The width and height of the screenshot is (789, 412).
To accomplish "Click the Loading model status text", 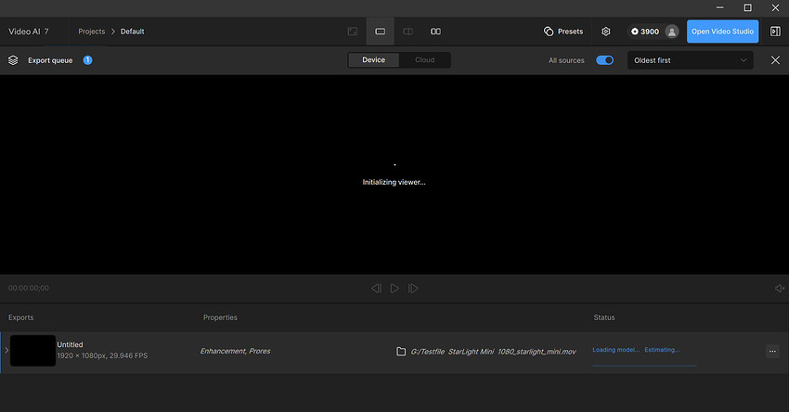I will [616, 350].
